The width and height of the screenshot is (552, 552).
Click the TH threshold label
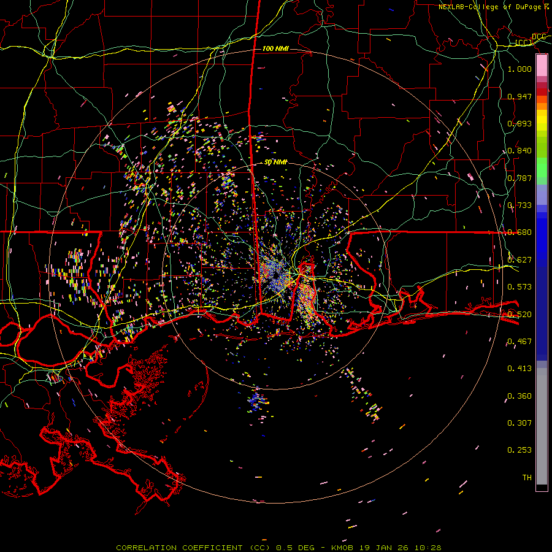coord(527,478)
